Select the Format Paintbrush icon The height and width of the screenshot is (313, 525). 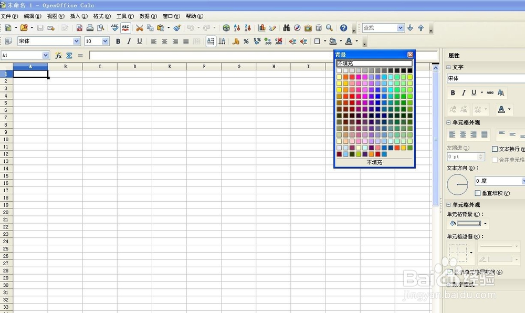pos(177,28)
